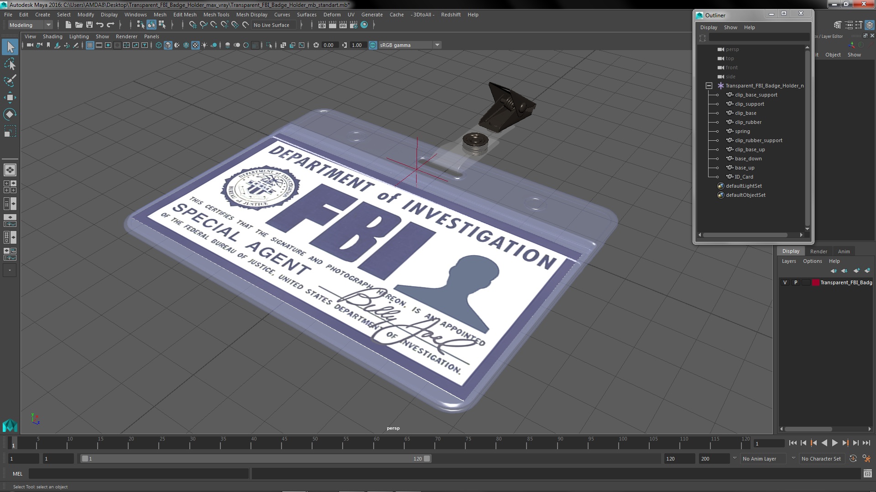Click Play forwards button
Screen dimensions: 876x492
click(x=834, y=443)
